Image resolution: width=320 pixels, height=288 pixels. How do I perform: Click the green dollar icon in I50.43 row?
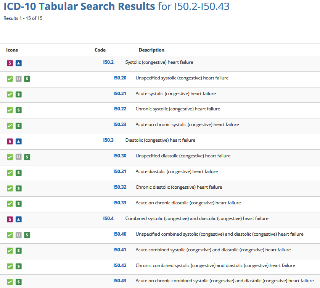click(x=19, y=282)
